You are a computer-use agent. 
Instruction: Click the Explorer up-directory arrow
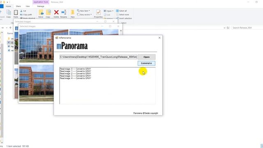[x=10, y=28]
